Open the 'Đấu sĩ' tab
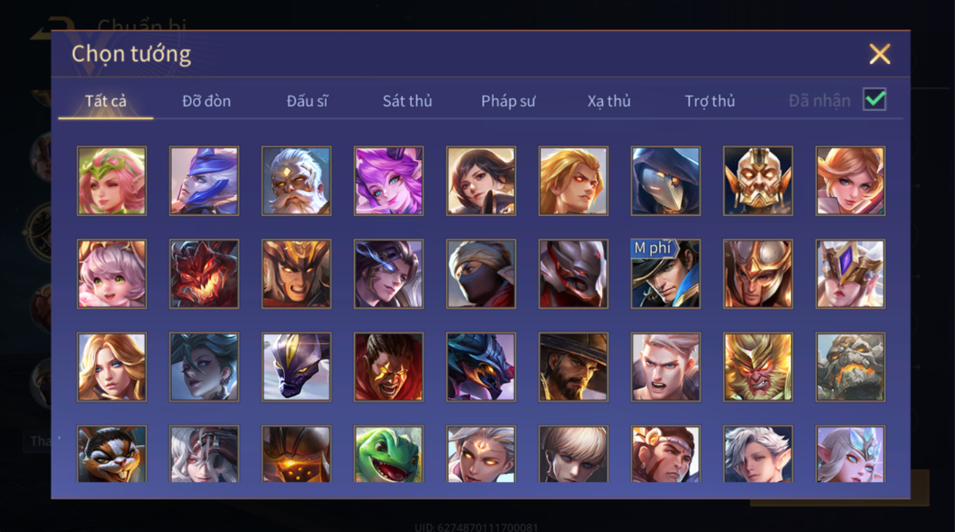The height and width of the screenshot is (532, 955). (308, 101)
